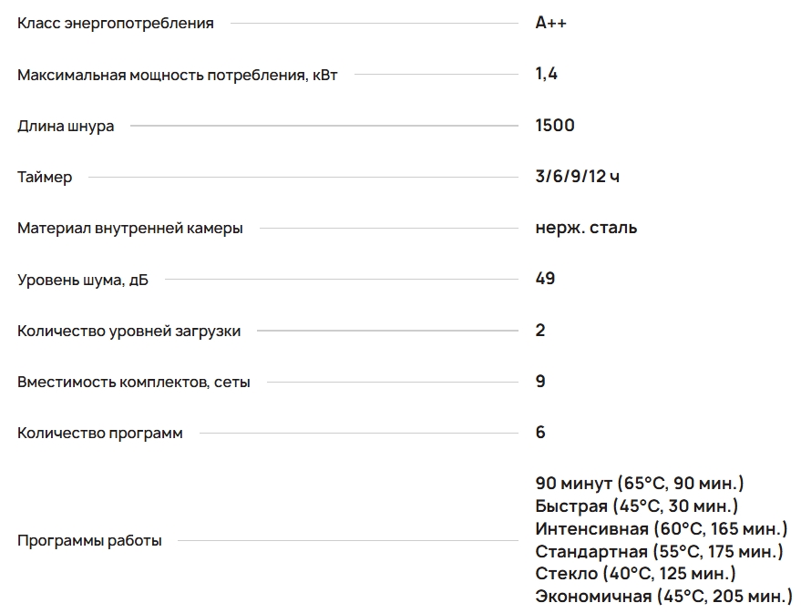Screen dimensions: 801x613
Task: Click the 'Класс энергопотребления' label
Action: pos(116,24)
